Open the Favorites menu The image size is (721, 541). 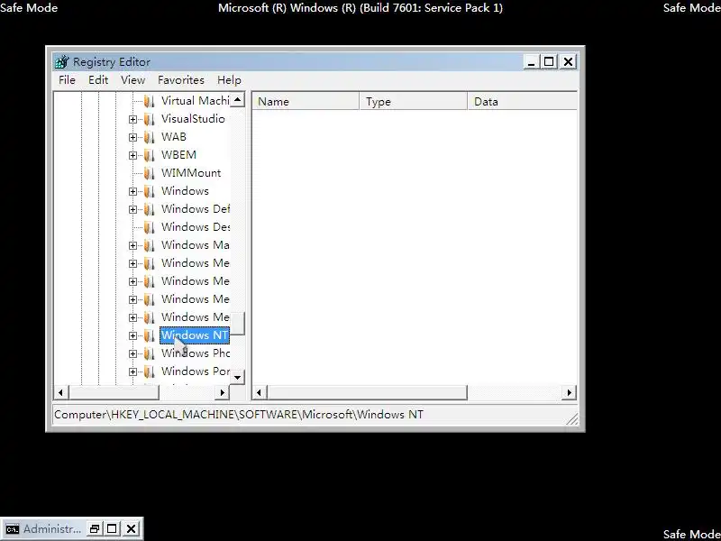[x=181, y=80]
